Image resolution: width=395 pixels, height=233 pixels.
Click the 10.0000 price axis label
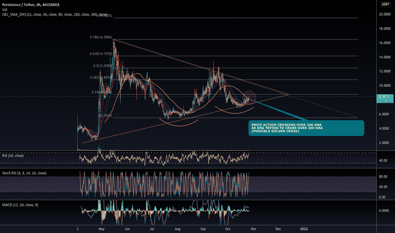385,86
